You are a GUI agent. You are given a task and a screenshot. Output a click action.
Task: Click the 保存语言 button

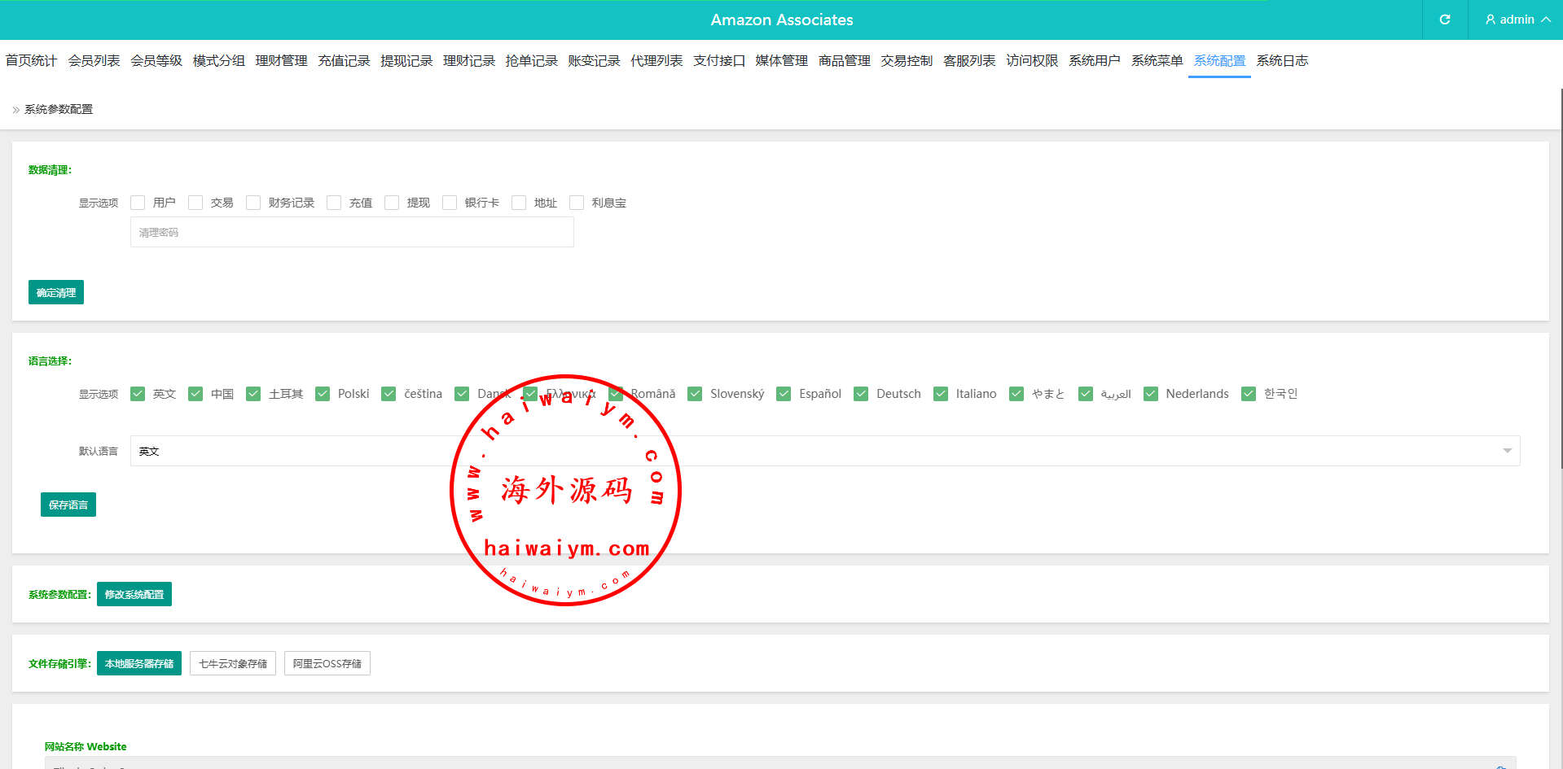click(x=68, y=505)
